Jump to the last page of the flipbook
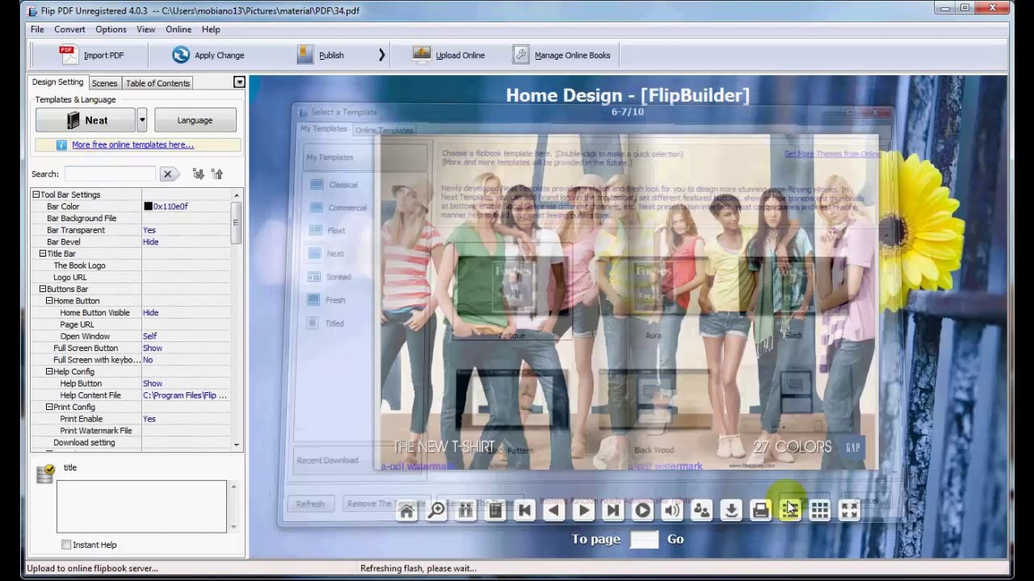 (613, 510)
